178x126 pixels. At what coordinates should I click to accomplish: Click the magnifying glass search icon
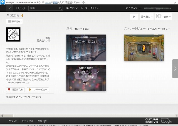61,8
